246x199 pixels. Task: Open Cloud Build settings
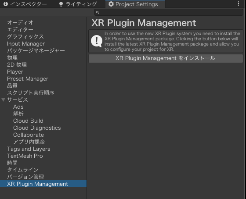tap(29, 121)
